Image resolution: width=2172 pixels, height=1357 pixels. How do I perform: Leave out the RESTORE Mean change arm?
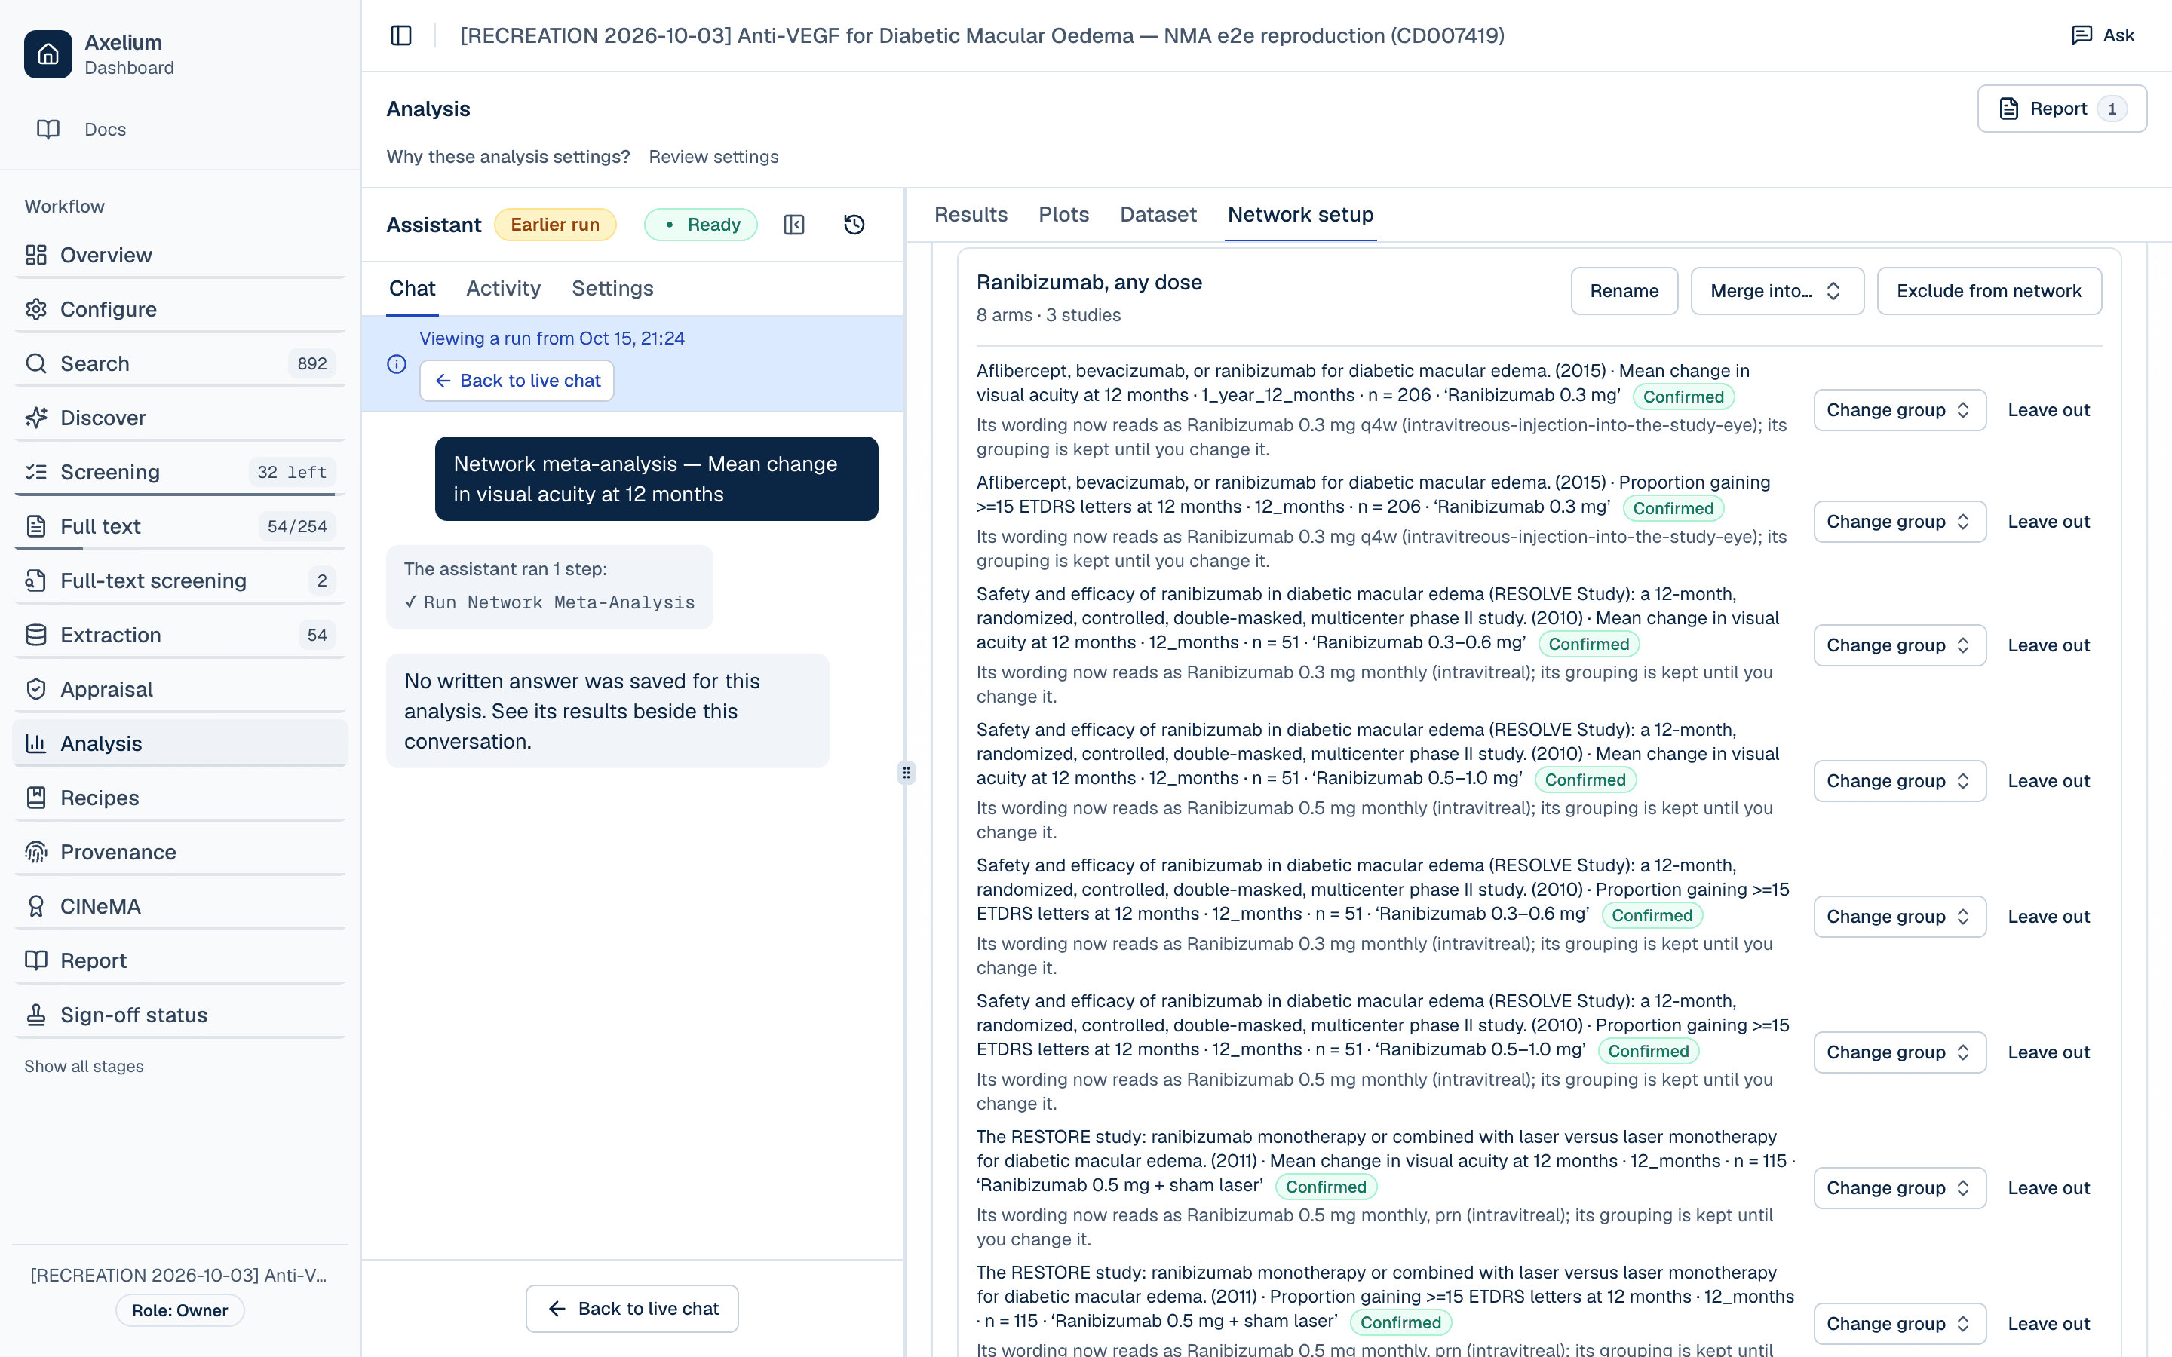[x=2048, y=1188]
